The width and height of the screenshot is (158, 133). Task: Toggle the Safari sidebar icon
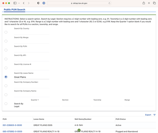pyautogui.click(x=15, y=3)
